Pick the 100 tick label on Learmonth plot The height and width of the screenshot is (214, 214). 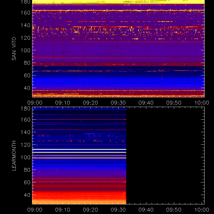coord(25,157)
